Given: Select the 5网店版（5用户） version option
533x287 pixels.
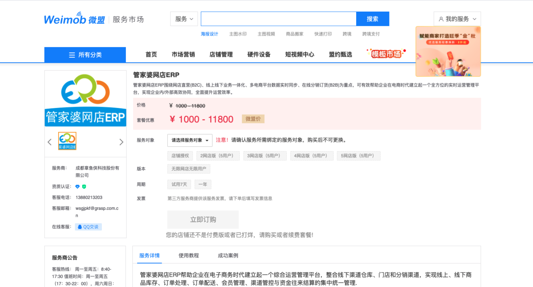Looking at the screenshot, I should click(x=359, y=156).
